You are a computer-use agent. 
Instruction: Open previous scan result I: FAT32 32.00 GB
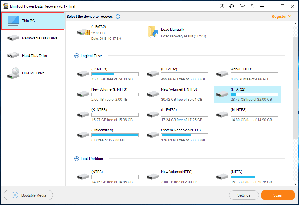(x=99, y=33)
